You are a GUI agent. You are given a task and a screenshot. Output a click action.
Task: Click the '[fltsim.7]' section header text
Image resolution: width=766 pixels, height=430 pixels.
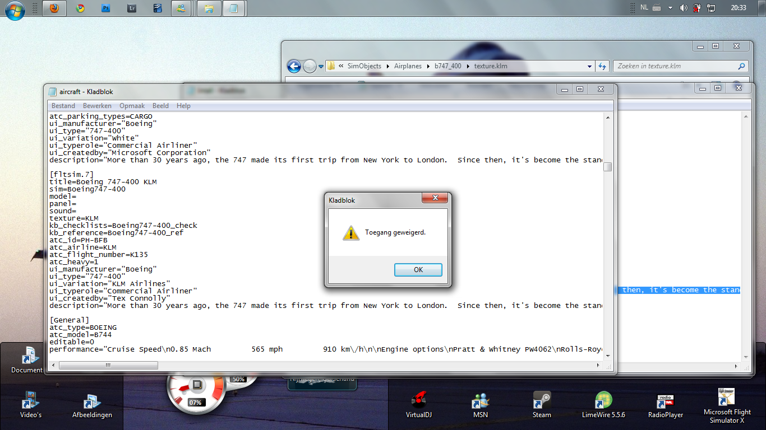tap(72, 175)
